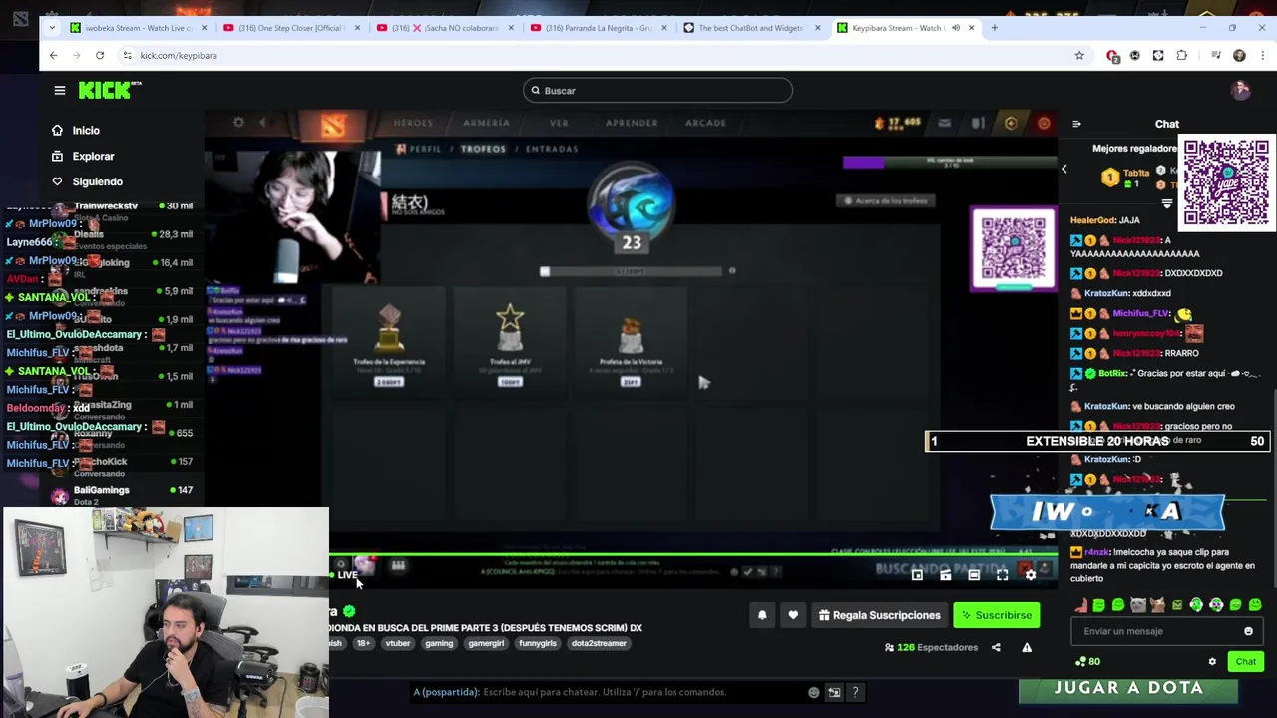The image size is (1277, 718).
Task: Select HÉROES tab in Dota menu
Action: point(413,123)
